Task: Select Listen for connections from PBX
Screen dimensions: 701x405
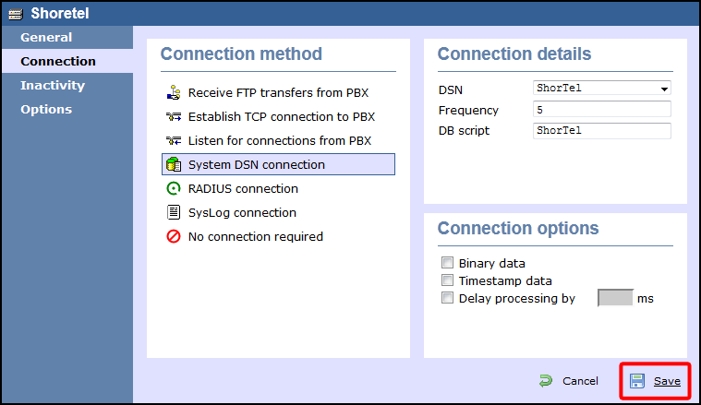Action: tap(278, 140)
